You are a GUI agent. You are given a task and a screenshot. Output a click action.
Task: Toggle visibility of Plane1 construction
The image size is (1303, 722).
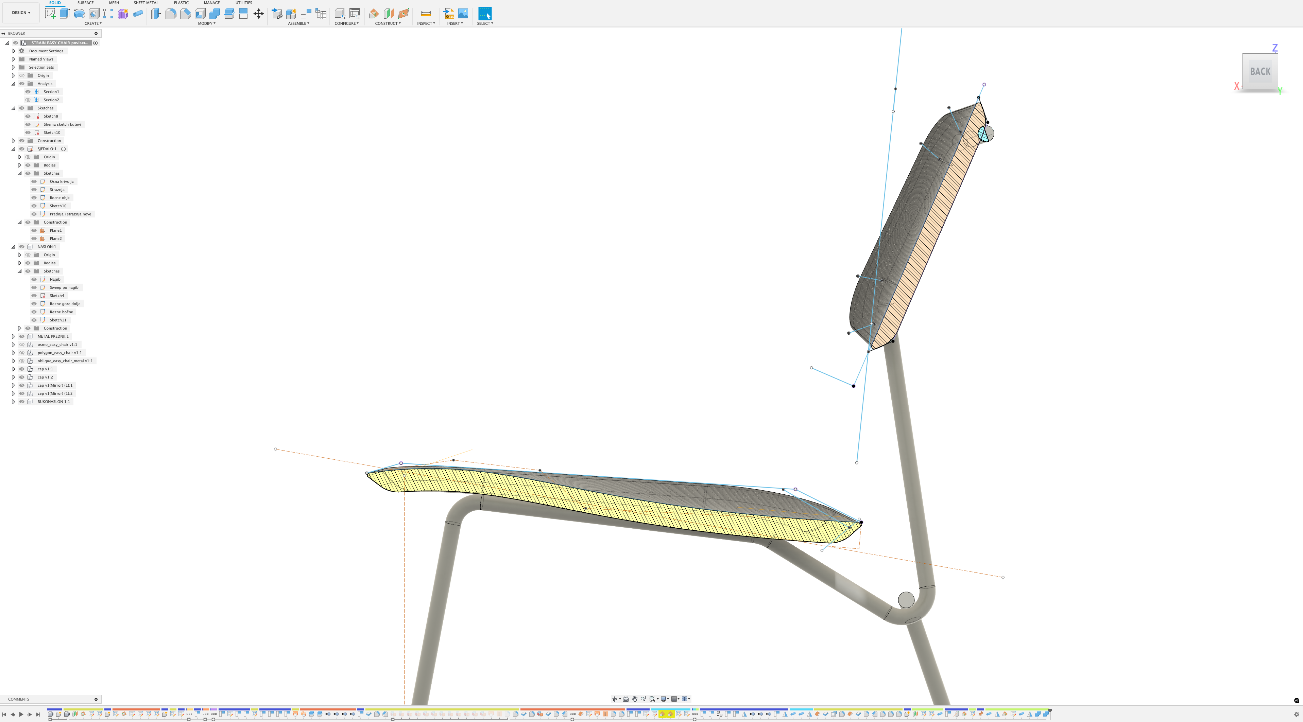click(x=34, y=231)
